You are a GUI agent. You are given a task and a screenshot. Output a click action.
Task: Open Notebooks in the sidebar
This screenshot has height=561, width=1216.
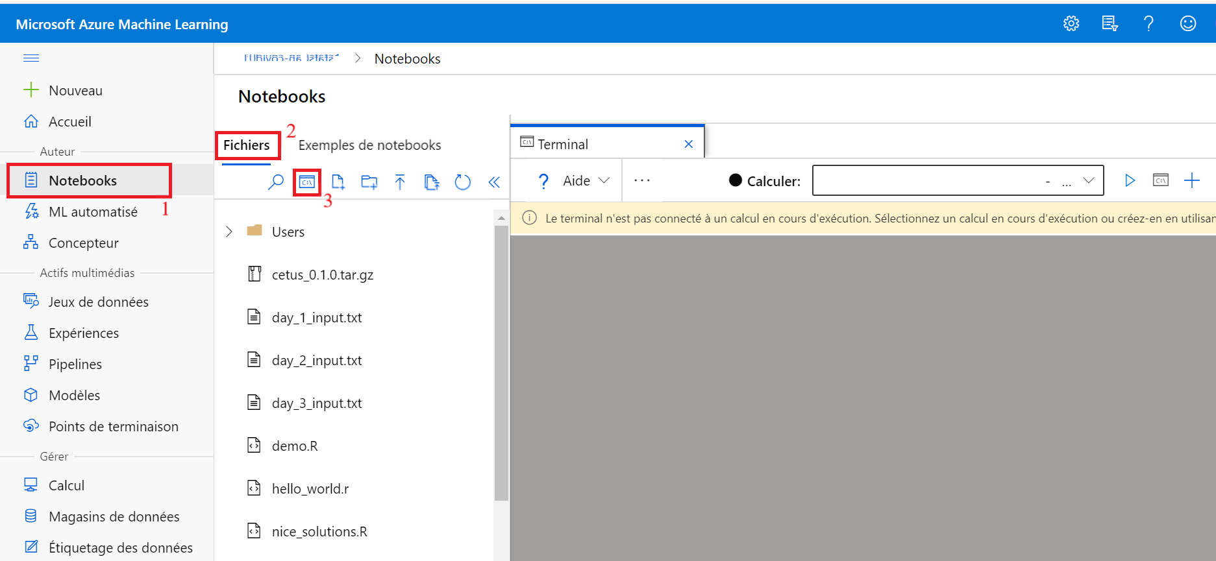(89, 180)
